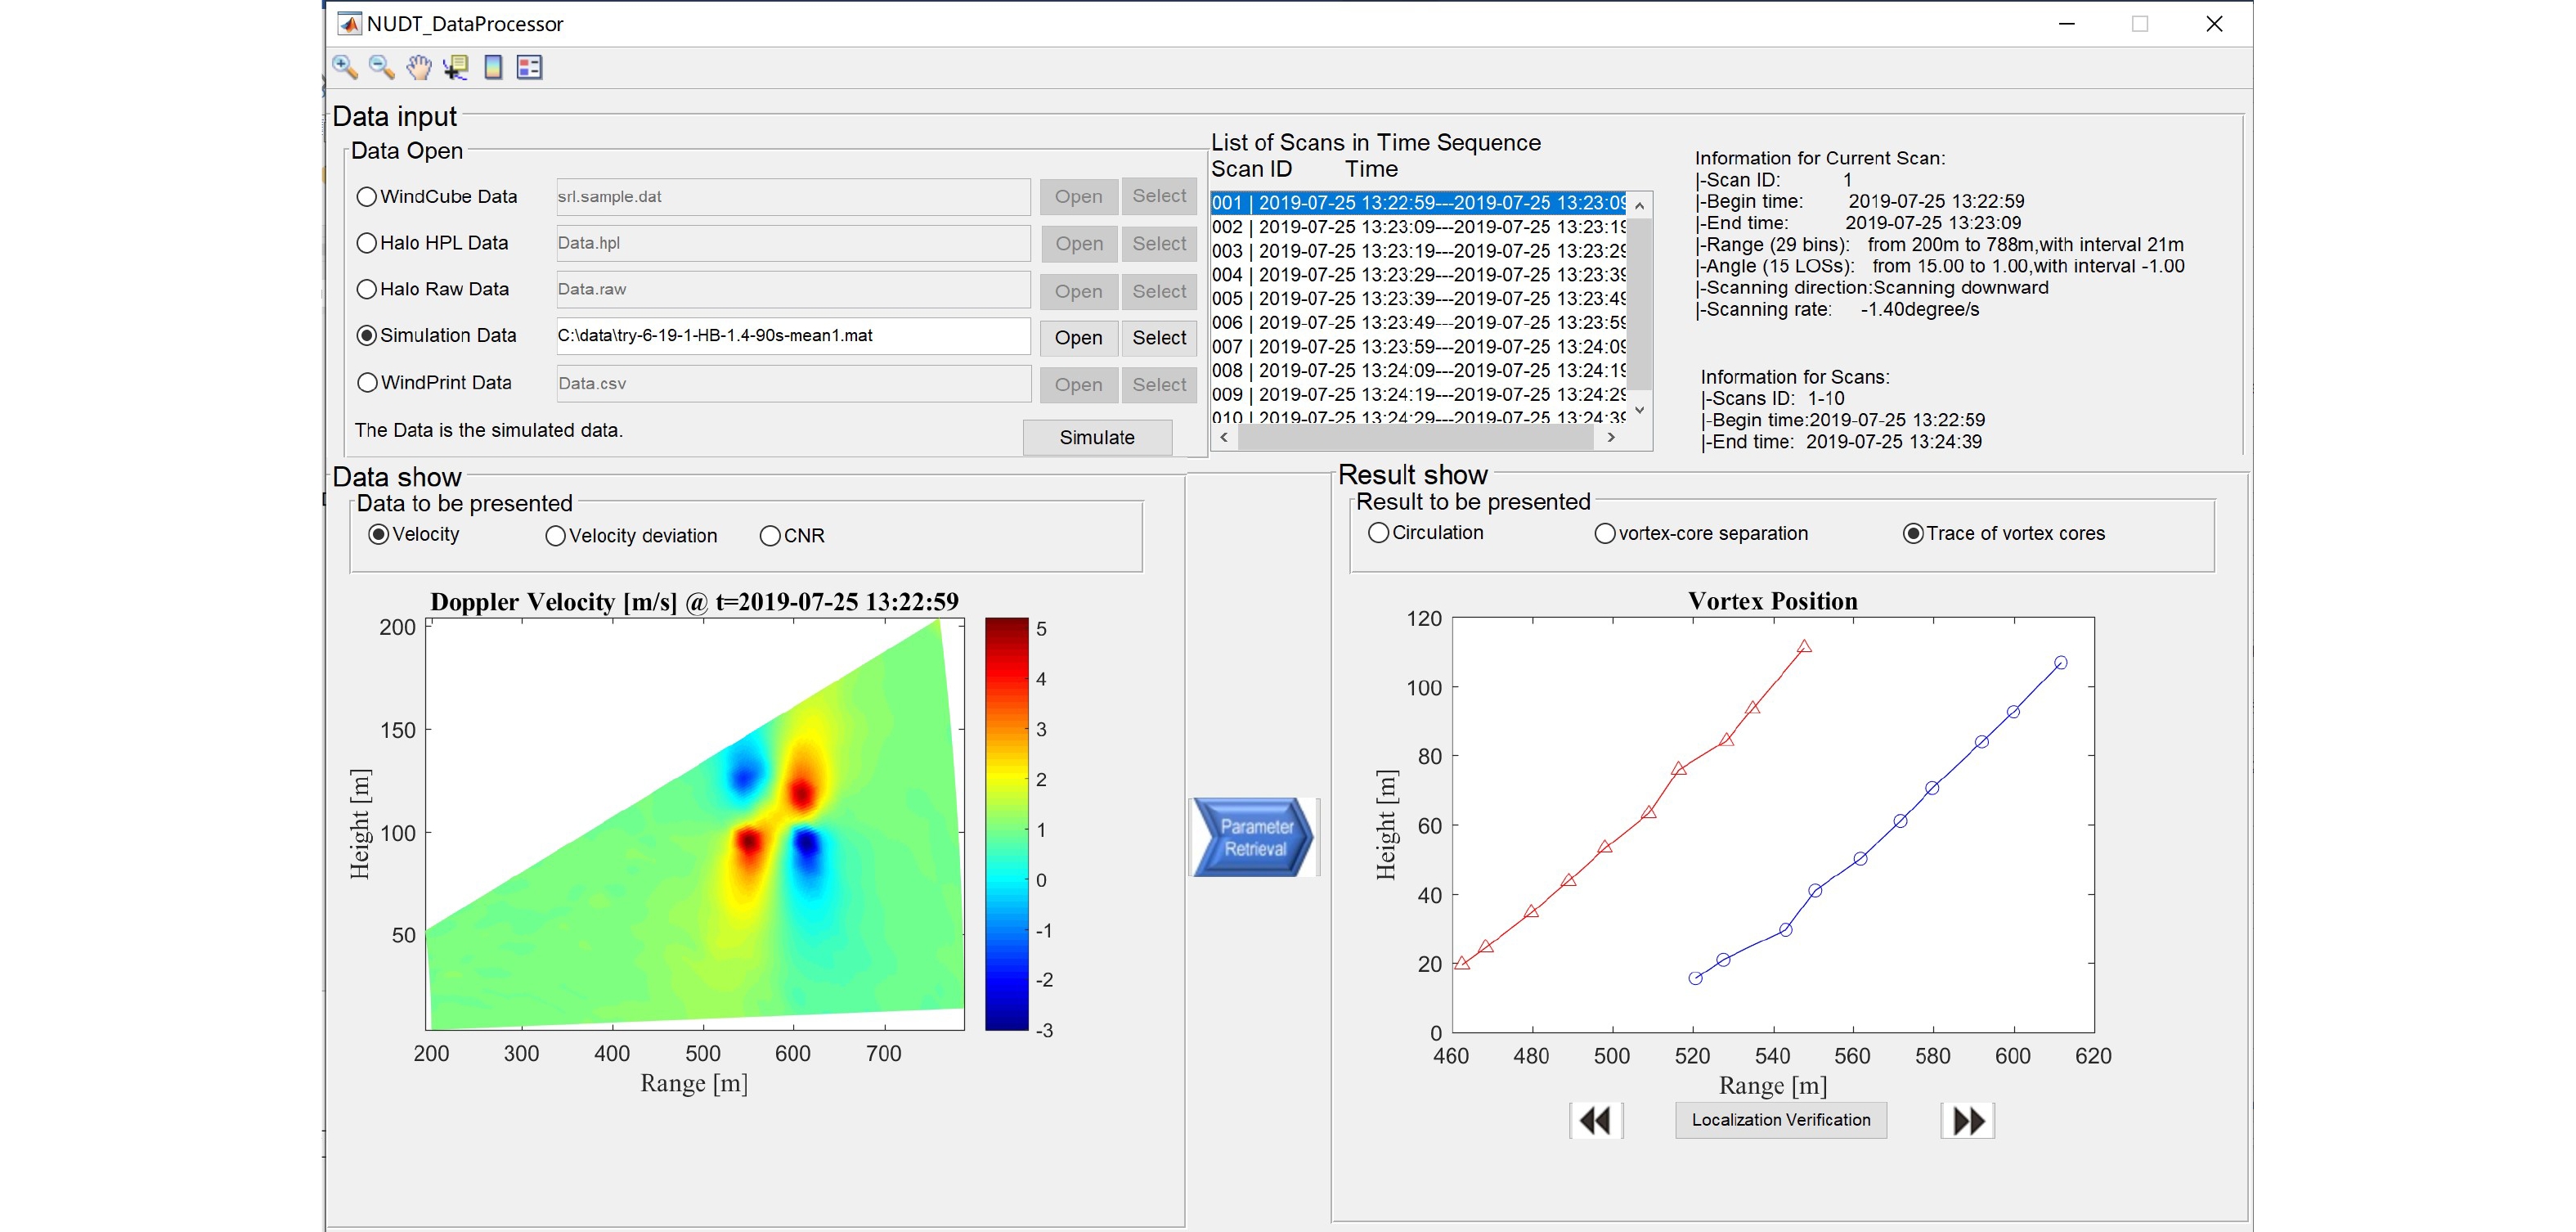
Task: Activate the Pan hand tool
Action: coord(418,67)
